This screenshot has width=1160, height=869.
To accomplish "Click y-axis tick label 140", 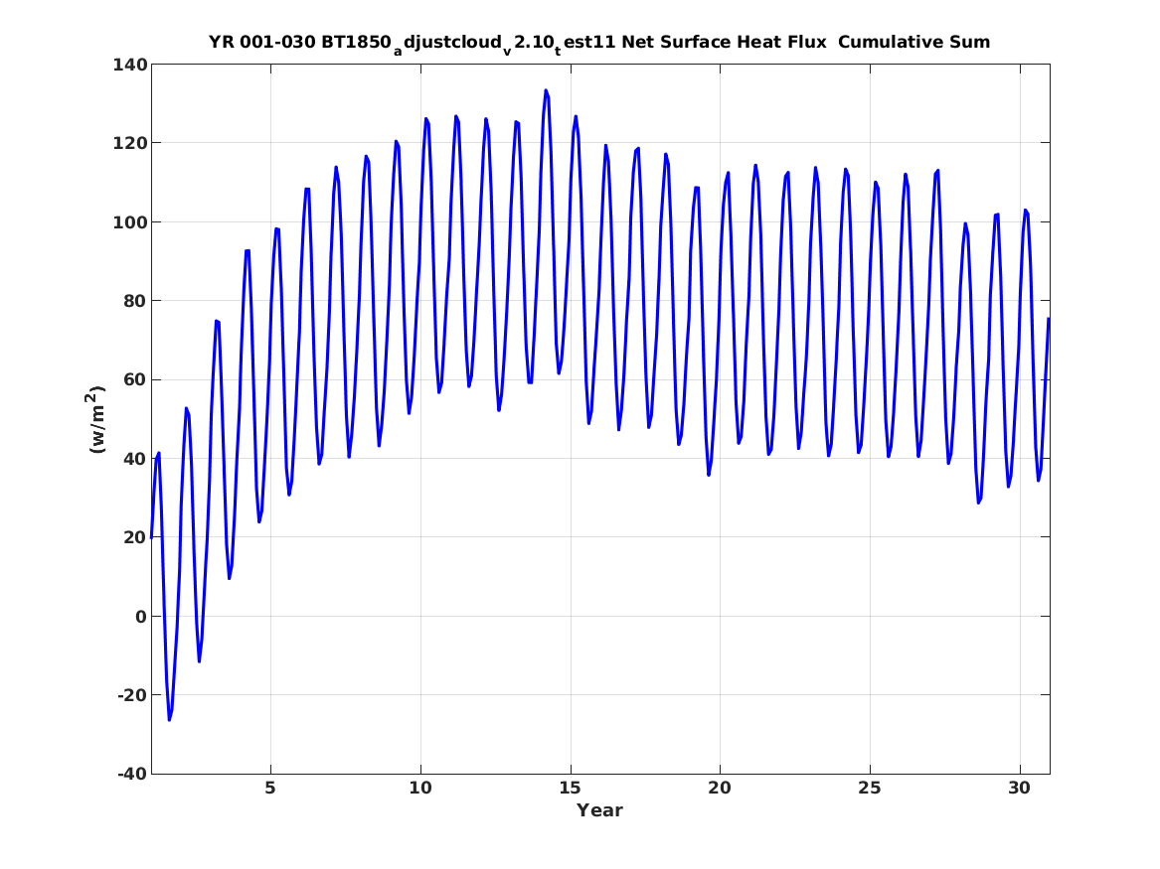I will 129,65.
